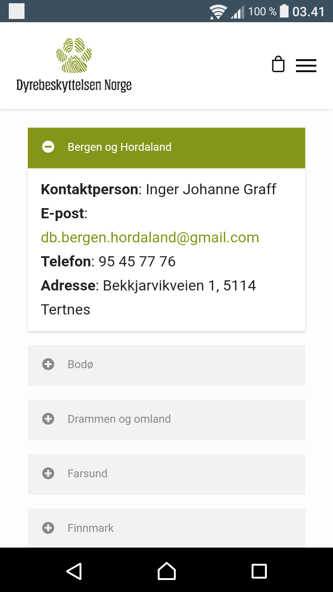Viewport: 333px width, 592px height.
Task: Click the Dyrebeskyttelsen Norge paw logo
Action: pyautogui.click(x=74, y=55)
